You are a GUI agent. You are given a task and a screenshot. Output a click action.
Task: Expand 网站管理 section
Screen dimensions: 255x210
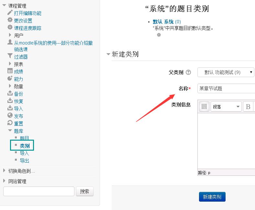pos(4,181)
